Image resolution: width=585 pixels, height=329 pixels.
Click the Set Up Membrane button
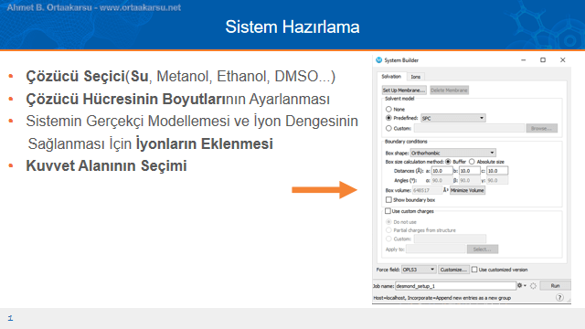pos(404,90)
